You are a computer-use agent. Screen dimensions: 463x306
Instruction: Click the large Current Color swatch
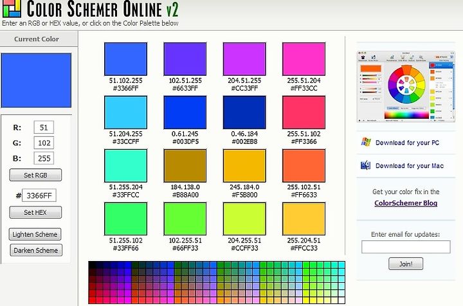click(36, 80)
